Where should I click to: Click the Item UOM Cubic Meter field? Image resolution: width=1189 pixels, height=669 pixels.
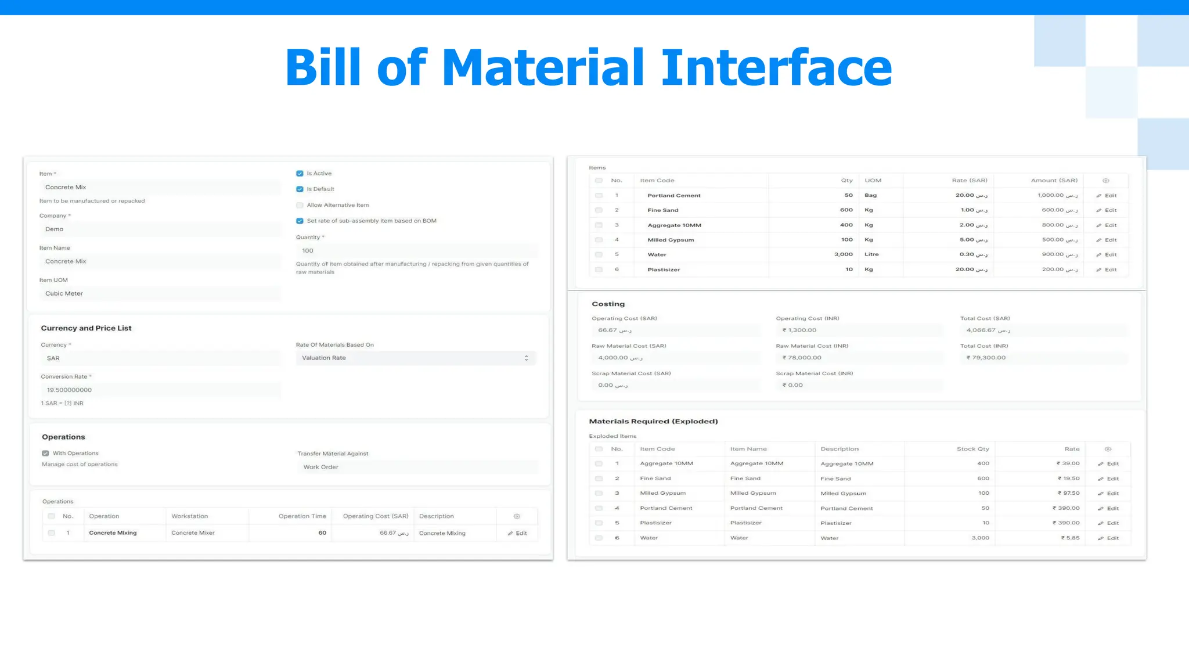pyautogui.click(x=160, y=294)
